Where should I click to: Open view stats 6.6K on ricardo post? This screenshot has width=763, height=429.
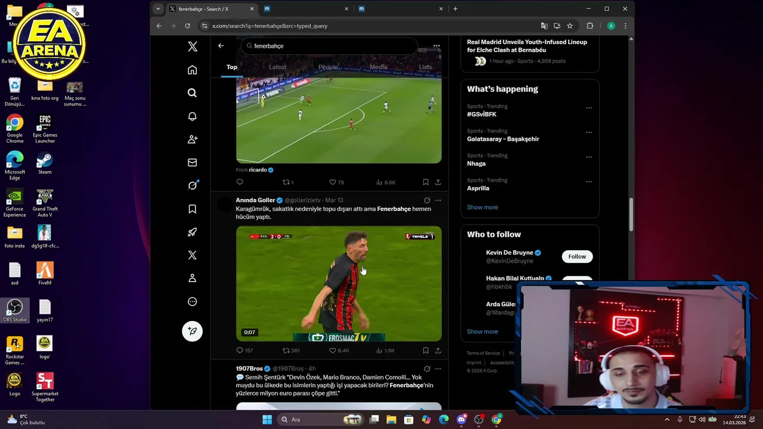tap(386, 182)
